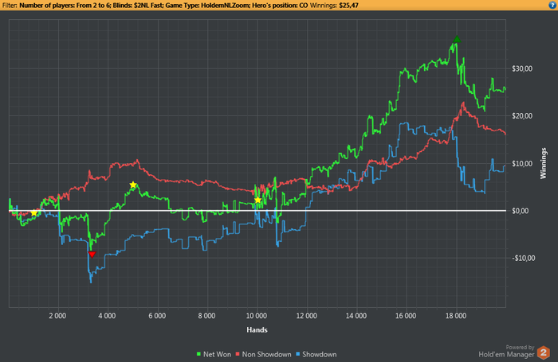
Task: Click the Hands x-axis title
Action: [x=257, y=329]
